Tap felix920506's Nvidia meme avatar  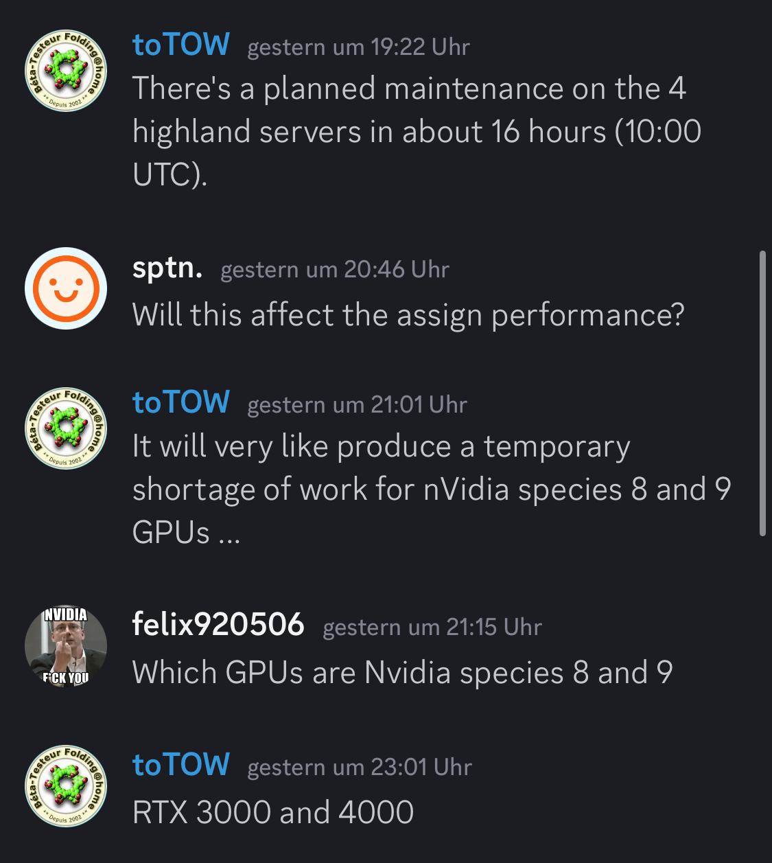[66, 647]
